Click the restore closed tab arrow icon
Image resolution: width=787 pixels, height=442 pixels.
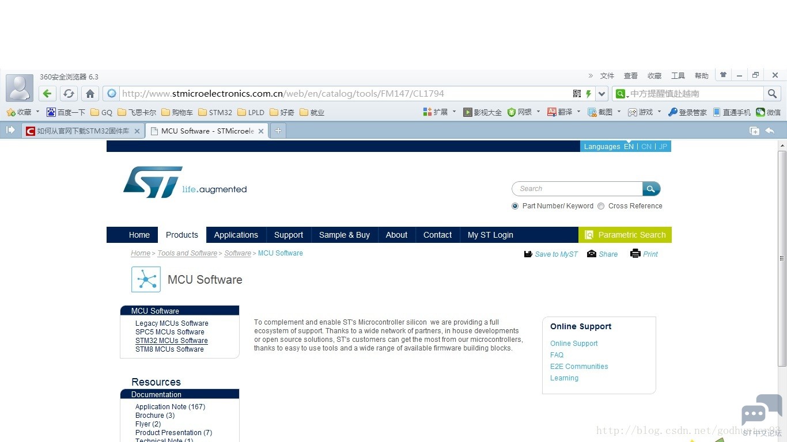tap(770, 131)
